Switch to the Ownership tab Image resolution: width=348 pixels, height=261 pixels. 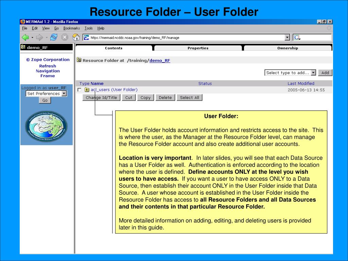(x=288, y=48)
